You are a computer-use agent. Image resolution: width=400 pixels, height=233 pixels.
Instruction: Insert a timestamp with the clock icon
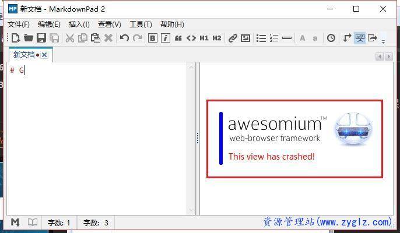click(331, 38)
